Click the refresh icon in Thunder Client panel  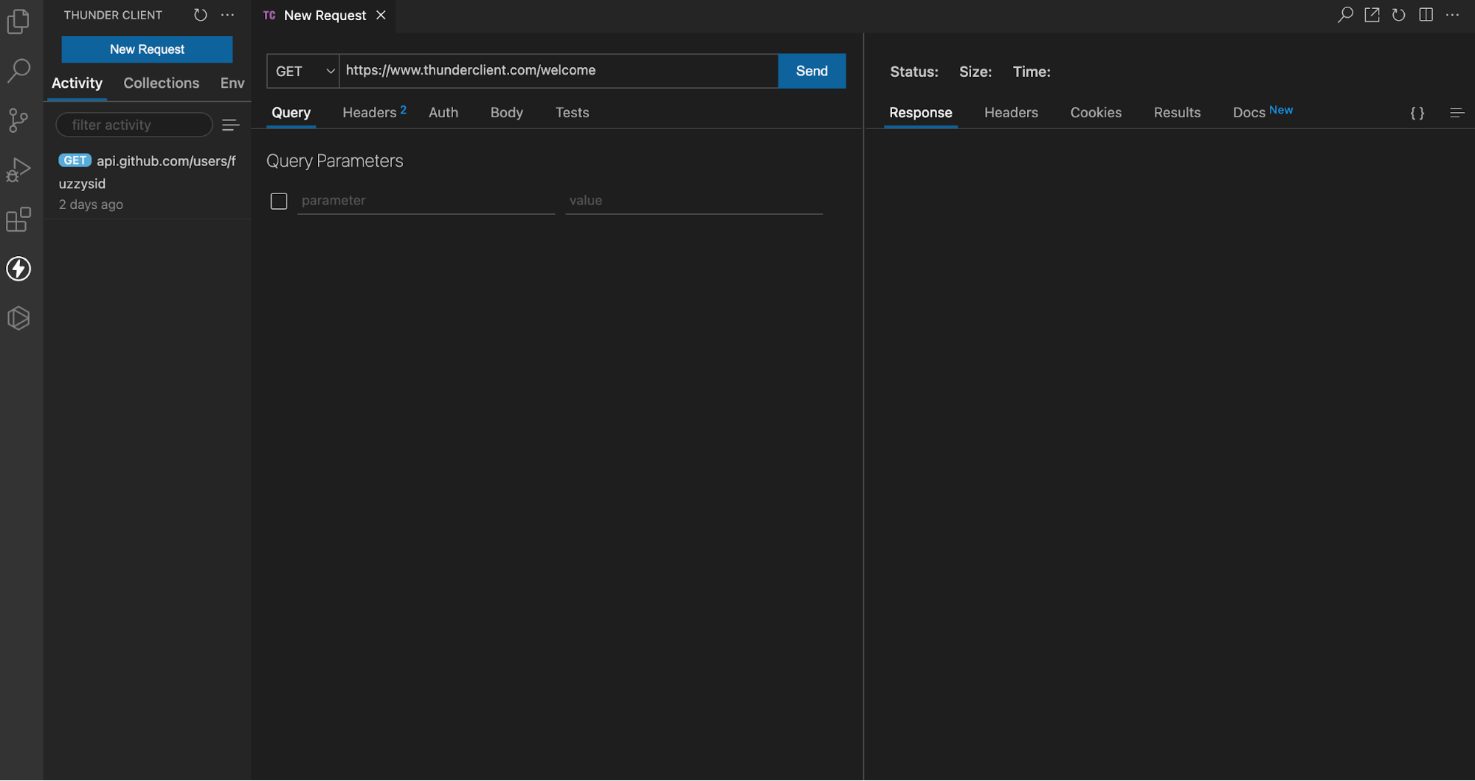[x=200, y=14]
